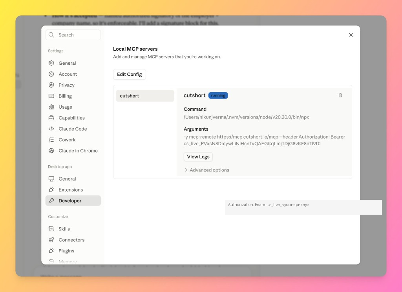The height and width of the screenshot is (292, 402).
Task: Click the General gear icon under Settings
Action: 51,63
